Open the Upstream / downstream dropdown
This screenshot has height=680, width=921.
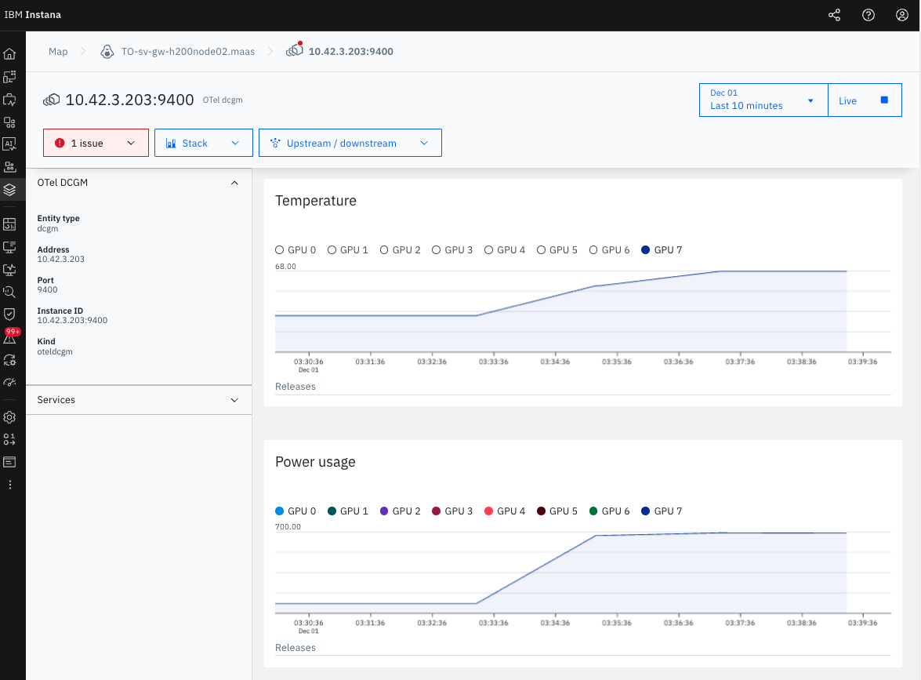click(x=350, y=142)
